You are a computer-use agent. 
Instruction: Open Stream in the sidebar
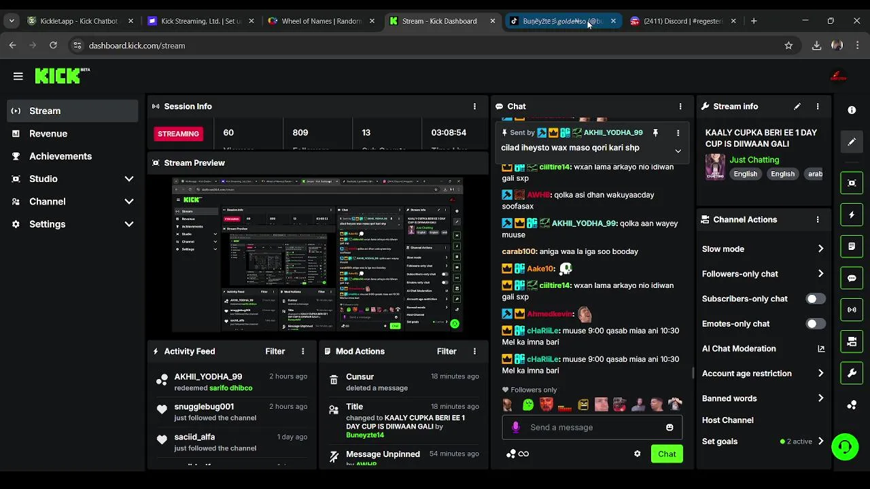tap(73, 111)
